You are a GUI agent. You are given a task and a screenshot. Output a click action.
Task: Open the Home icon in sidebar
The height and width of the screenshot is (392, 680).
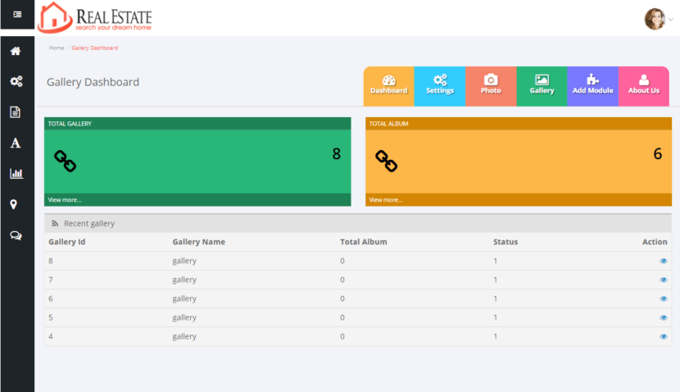[x=16, y=51]
